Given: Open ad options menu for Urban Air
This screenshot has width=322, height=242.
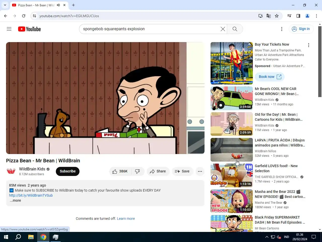Looking at the screenshot, I should [308, 45].
